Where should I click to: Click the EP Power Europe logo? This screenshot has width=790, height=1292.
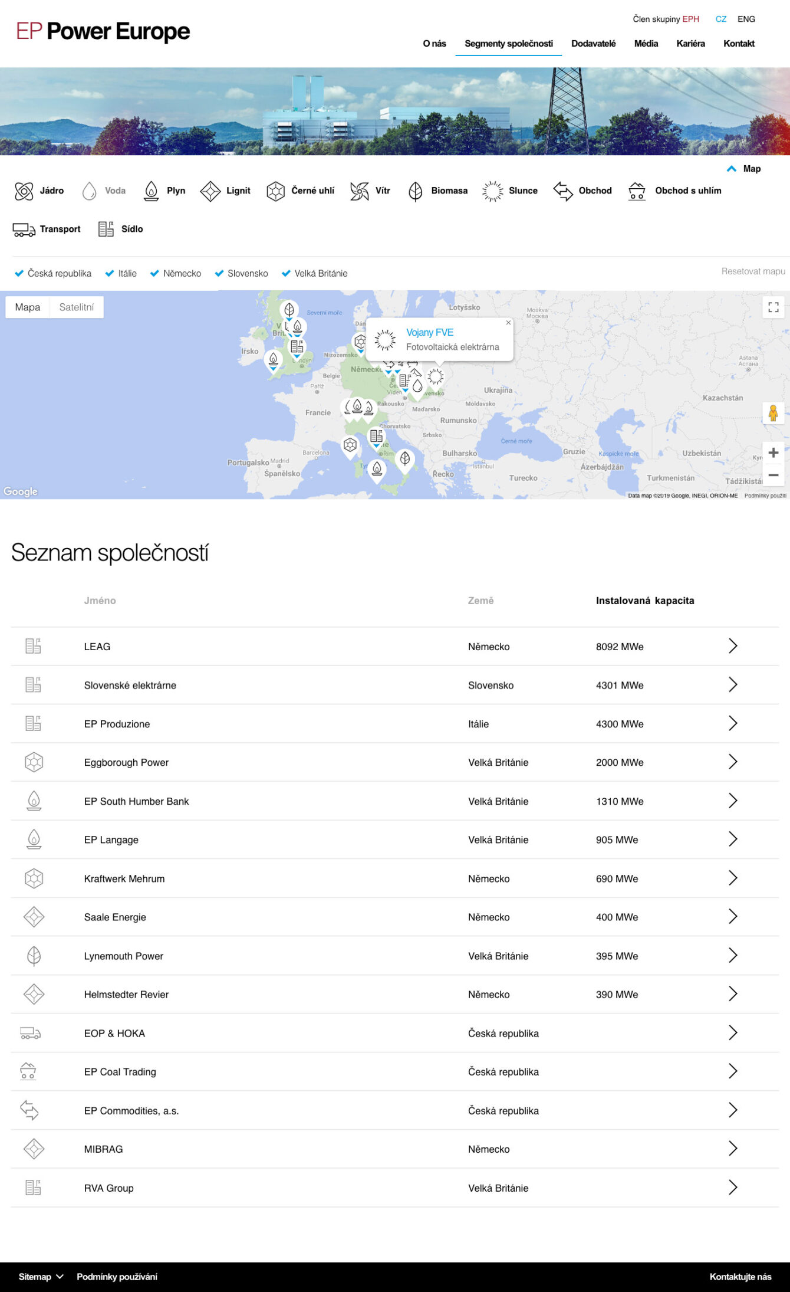point(103,31)
